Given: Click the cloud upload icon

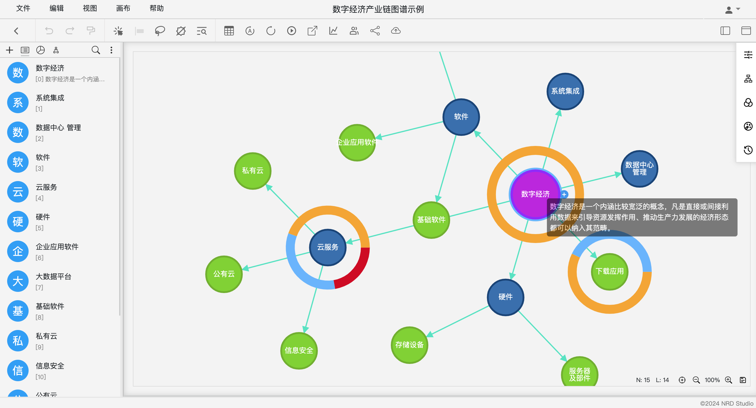Looking at the screenshot, I should pyautogui.click(x=396, y=31).
